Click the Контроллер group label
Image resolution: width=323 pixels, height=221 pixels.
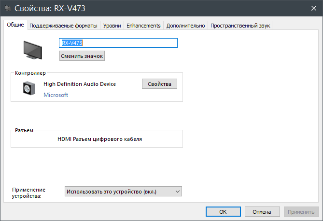pos(30,73)
